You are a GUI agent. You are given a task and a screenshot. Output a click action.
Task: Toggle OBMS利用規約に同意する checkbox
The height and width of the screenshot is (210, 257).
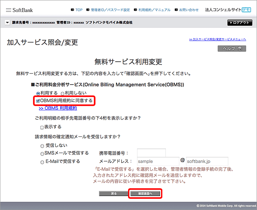38,101
